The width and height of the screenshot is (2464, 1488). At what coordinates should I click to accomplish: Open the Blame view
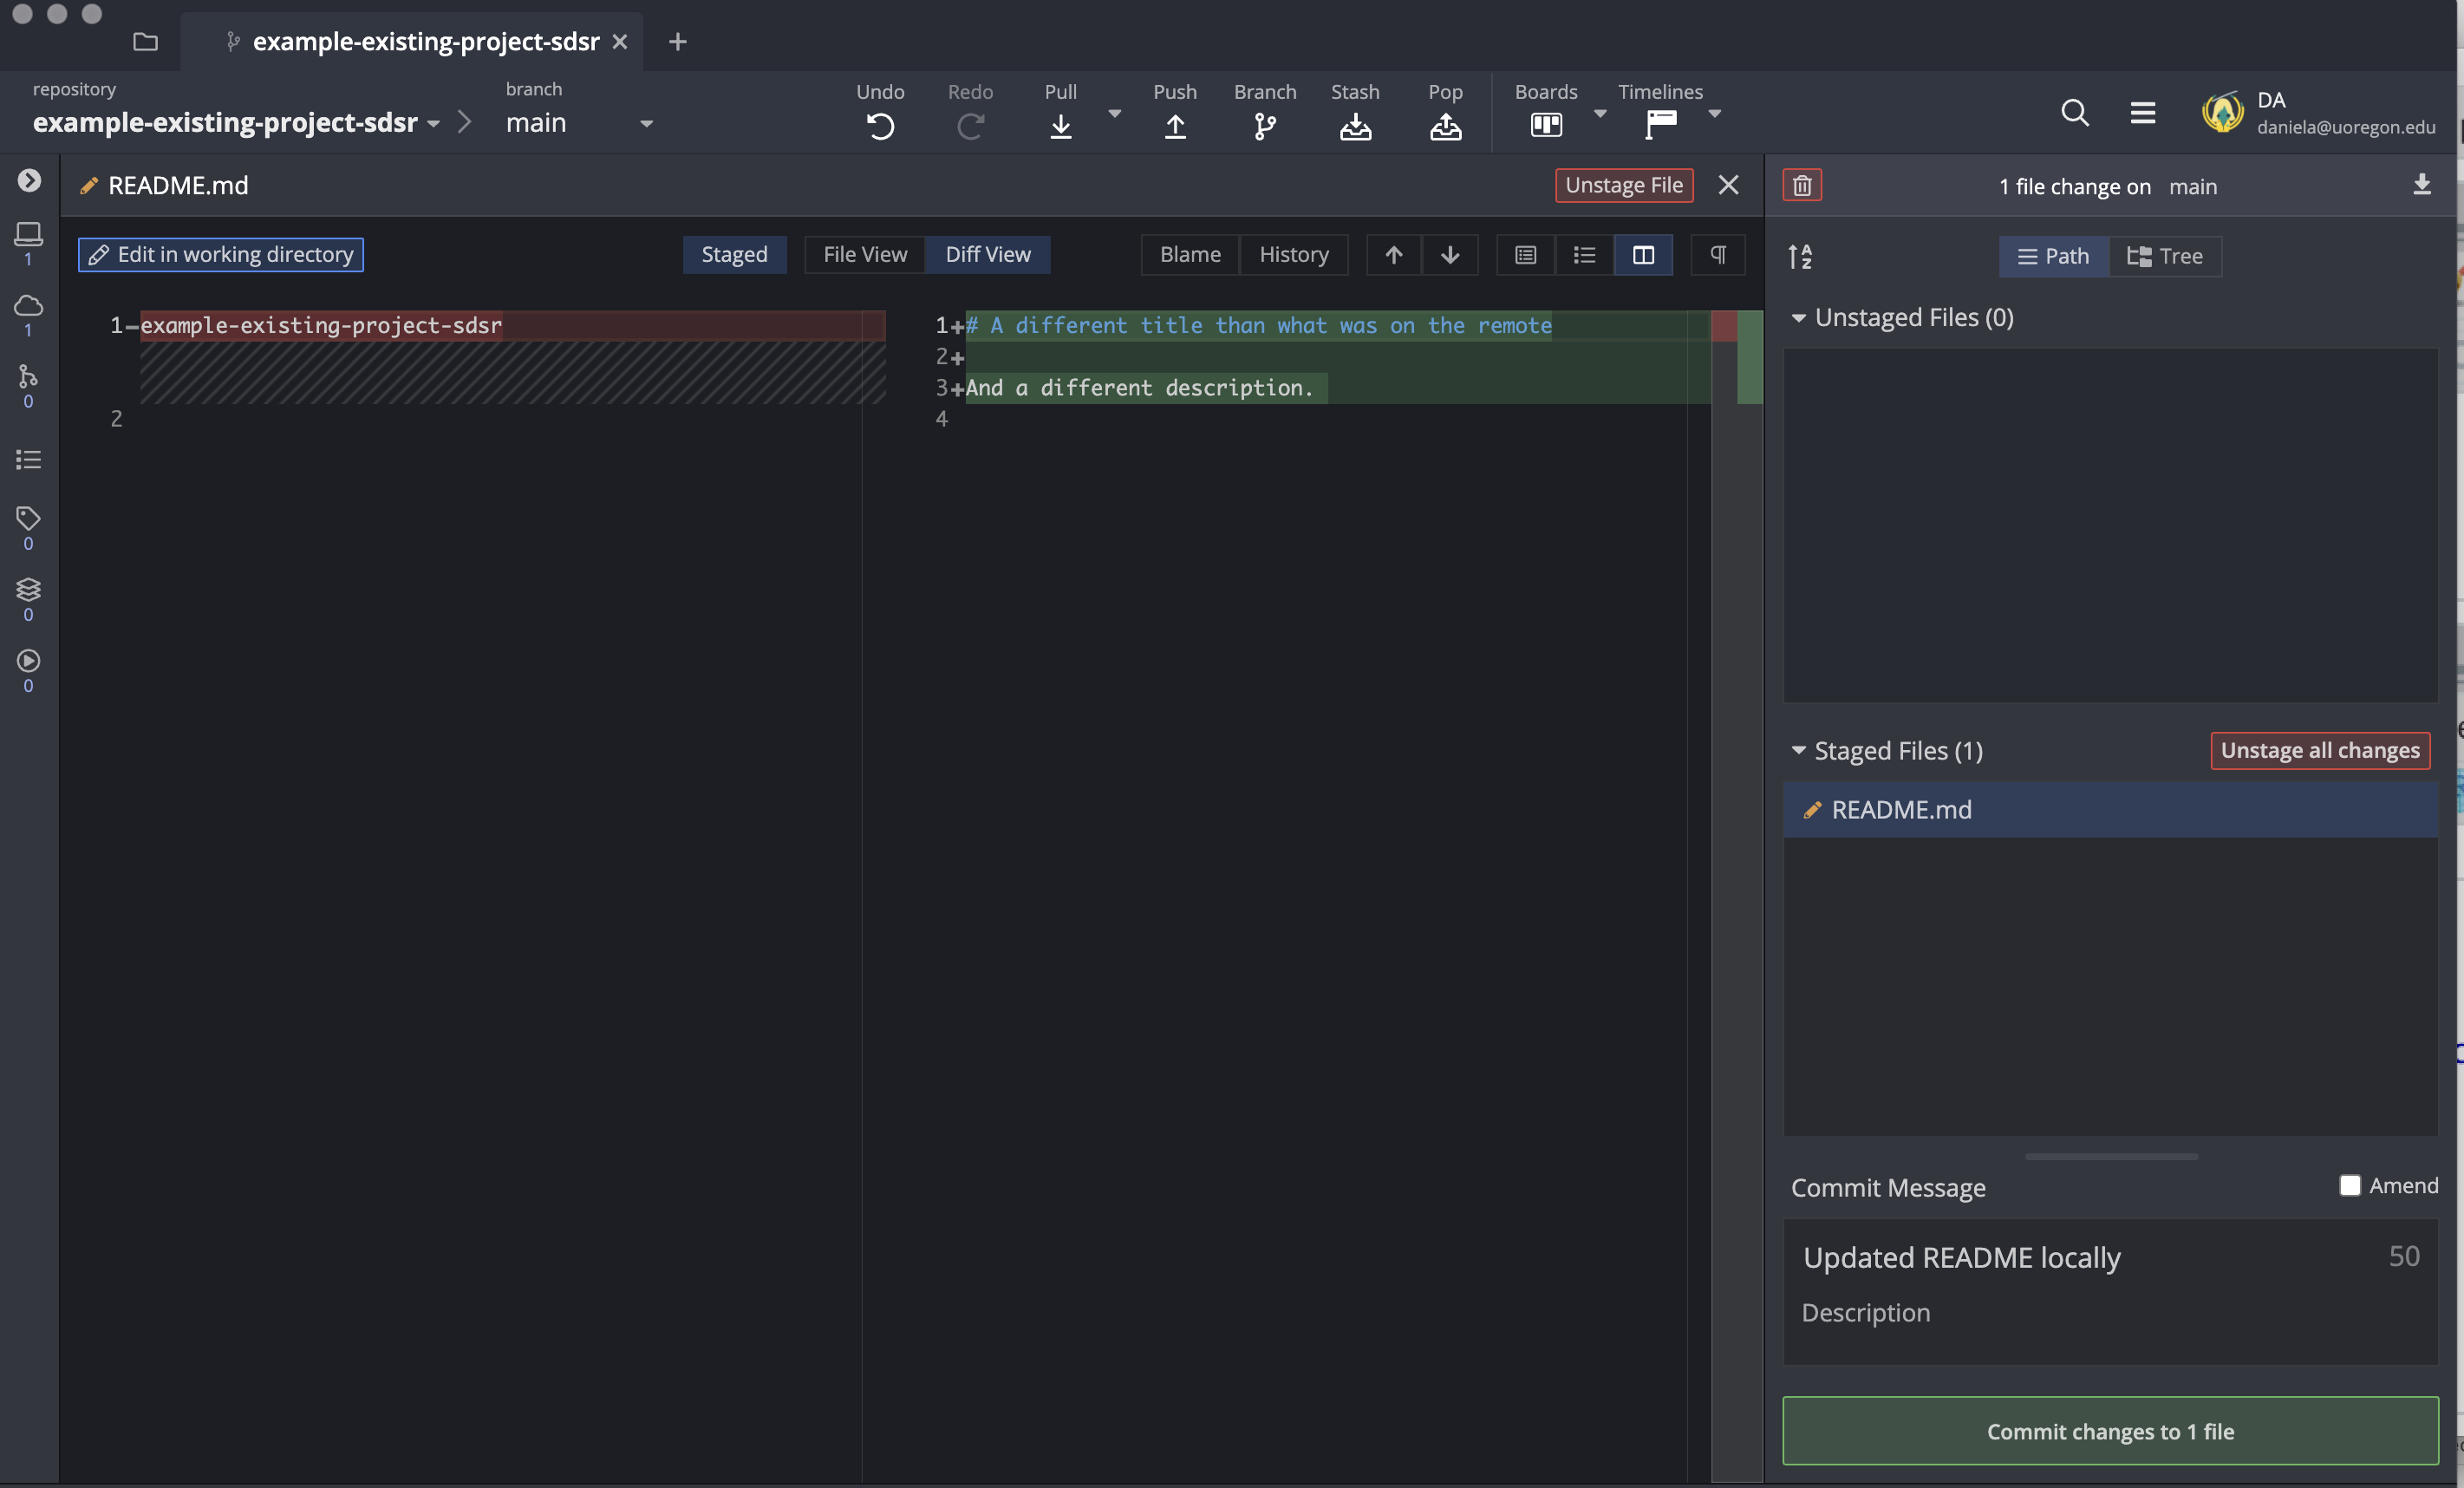click(x=1190, y=254)
